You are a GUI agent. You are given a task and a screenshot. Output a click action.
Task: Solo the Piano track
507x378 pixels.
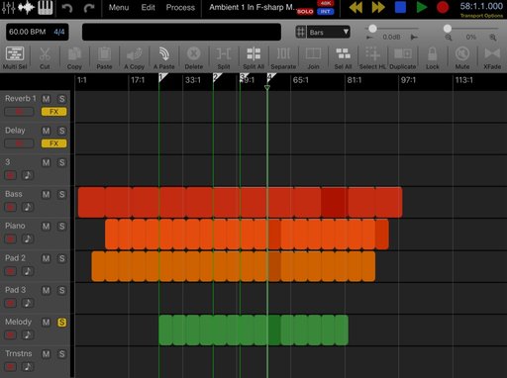tap(61, 227)
